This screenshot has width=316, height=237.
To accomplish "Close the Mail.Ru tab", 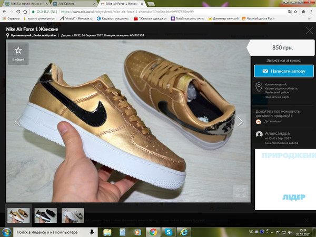I will [47, 4].
